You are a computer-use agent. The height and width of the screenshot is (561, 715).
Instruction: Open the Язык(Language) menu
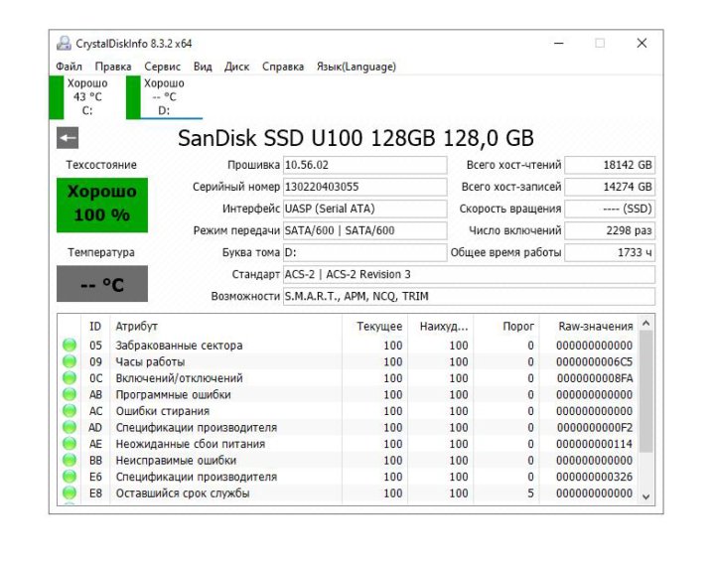click(356, 67)
